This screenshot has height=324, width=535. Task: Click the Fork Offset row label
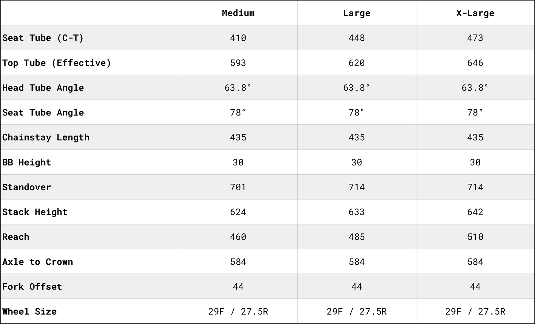click(x=32, y=287)
